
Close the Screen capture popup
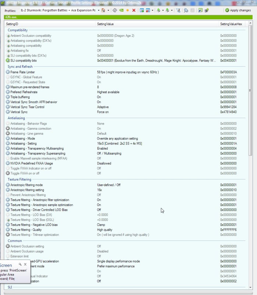pyautogui.click(x=25, y=264)
